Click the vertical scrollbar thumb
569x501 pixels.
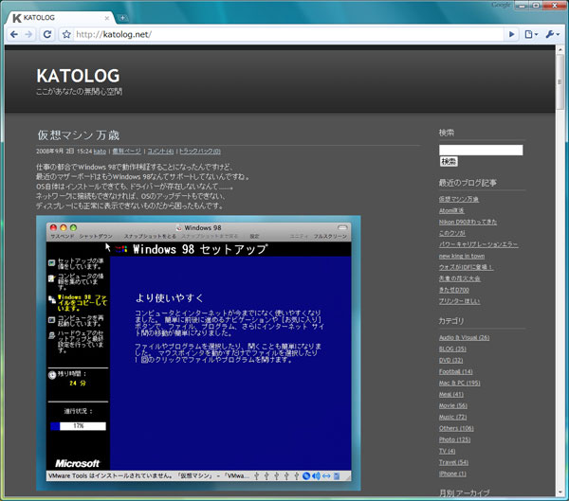pos(560,82)
